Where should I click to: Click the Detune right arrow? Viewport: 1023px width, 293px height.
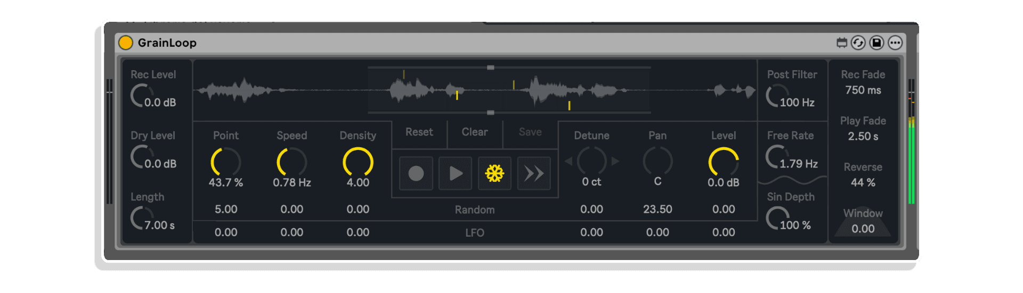point(615,161)
